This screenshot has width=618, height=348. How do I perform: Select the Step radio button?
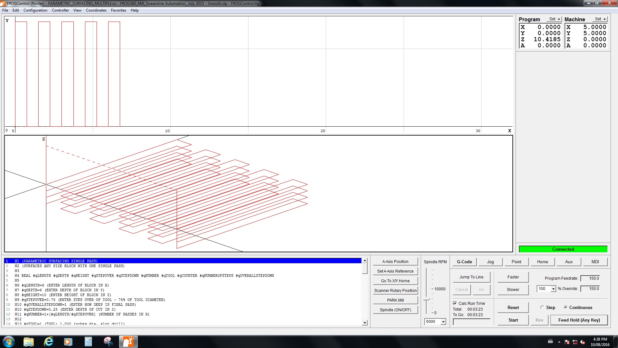click(542, 307)
